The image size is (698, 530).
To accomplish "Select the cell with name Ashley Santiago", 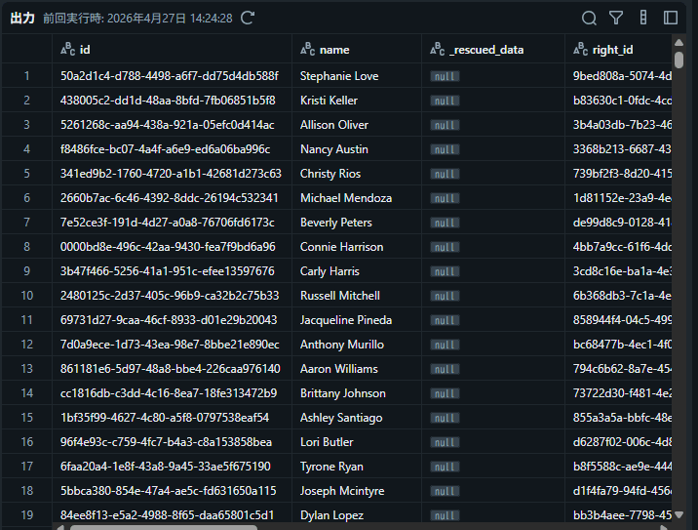I will (357, 417).
